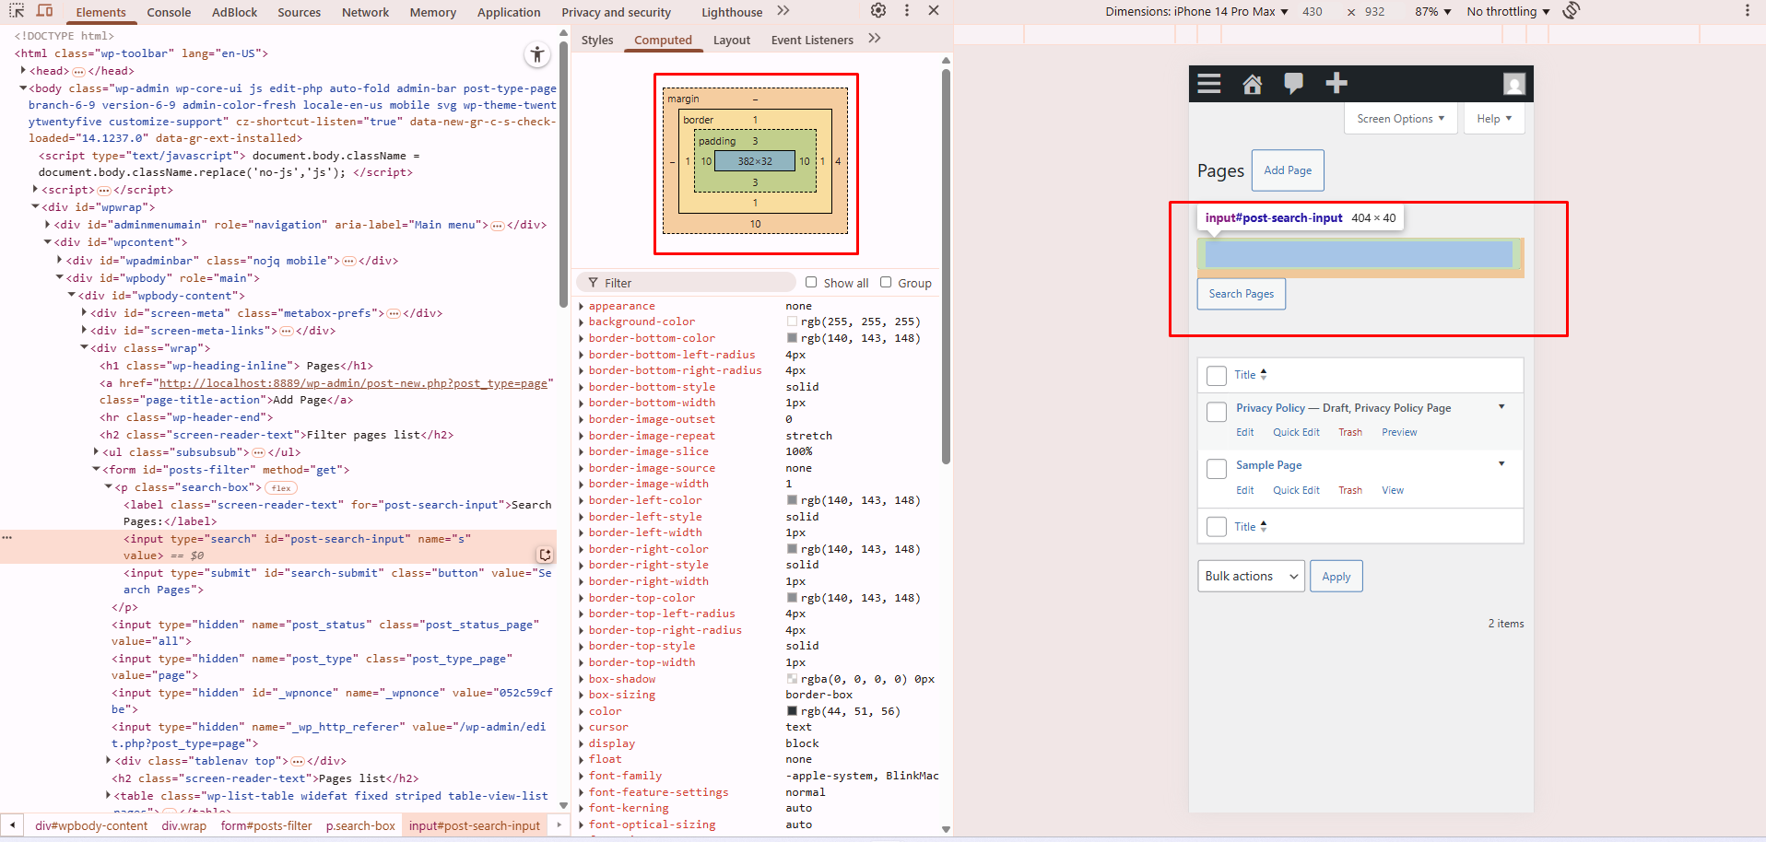The height and width of the screenshot is (842, 1766).
Task: Open the Application tab
Action: pyautogui.click(x=509, y=12)
